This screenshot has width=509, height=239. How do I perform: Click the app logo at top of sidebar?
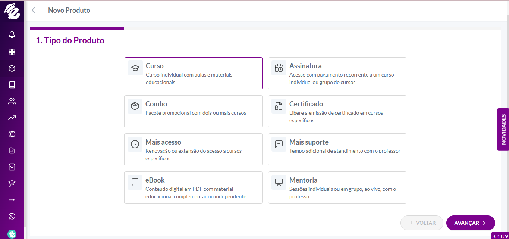[12, 11]
